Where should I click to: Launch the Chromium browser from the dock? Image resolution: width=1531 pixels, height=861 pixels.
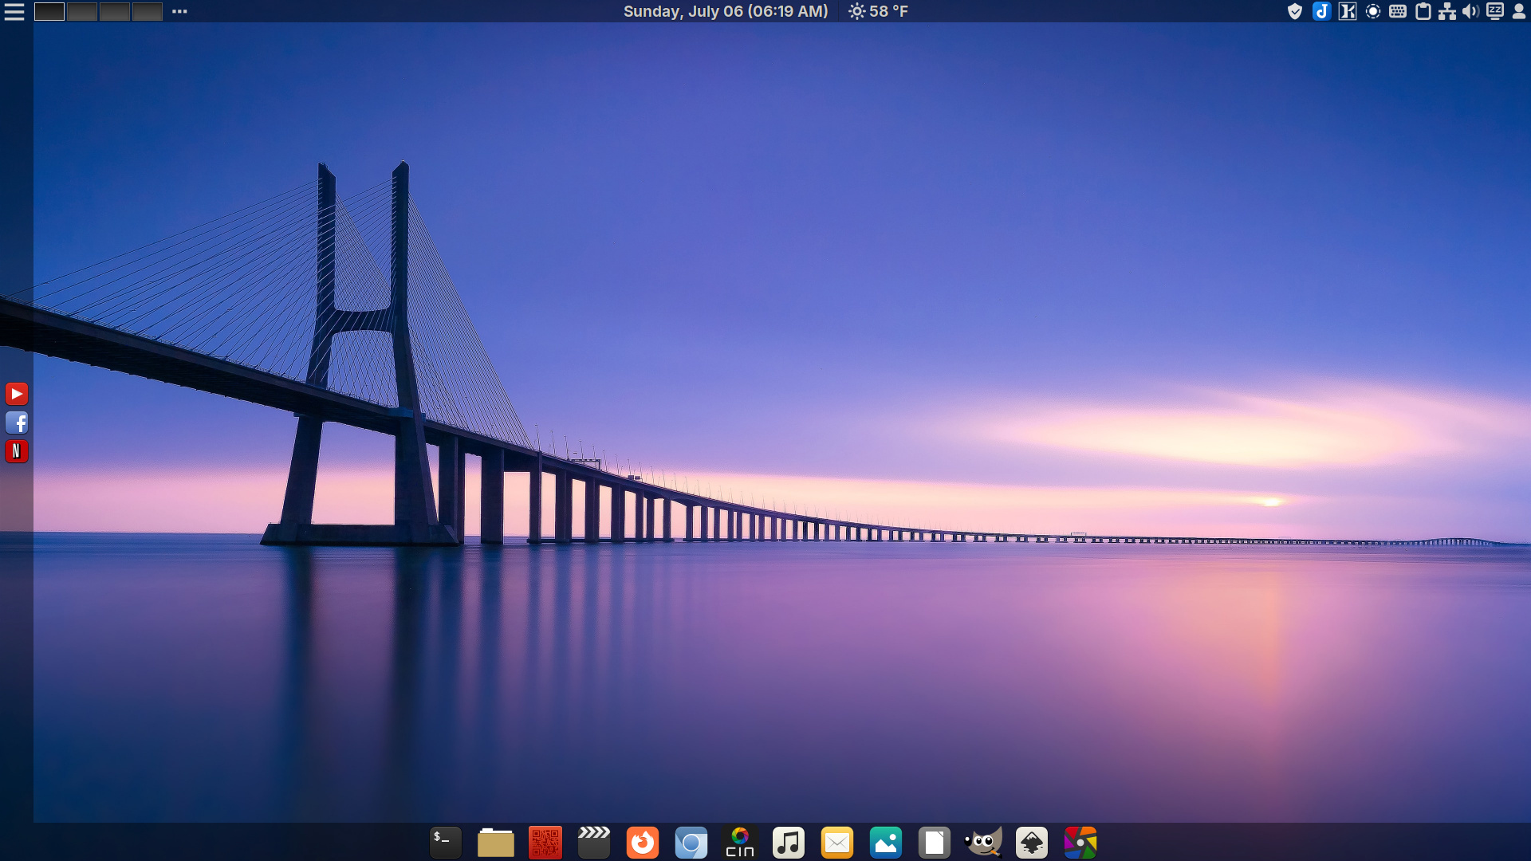click(691, 843)
